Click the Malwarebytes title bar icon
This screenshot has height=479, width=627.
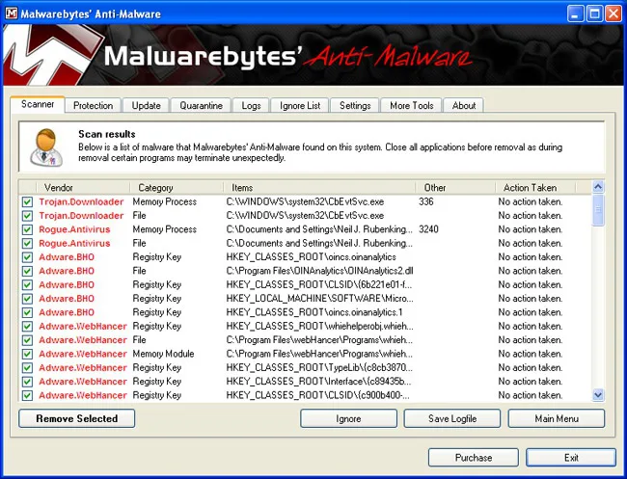(12, 13)
